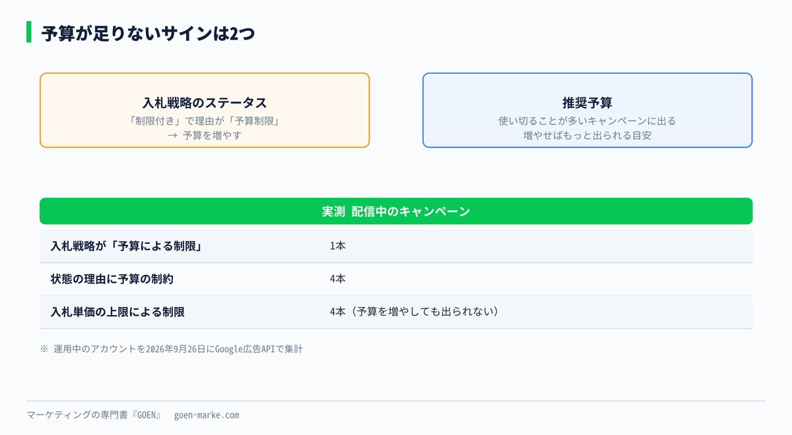Select the 入札戦略のステータス card heading
The width and height of the screenshot is (792, 435).
[x=205, y=103]
